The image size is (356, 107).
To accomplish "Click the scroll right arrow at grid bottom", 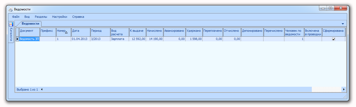I will (x=343, y=89).
